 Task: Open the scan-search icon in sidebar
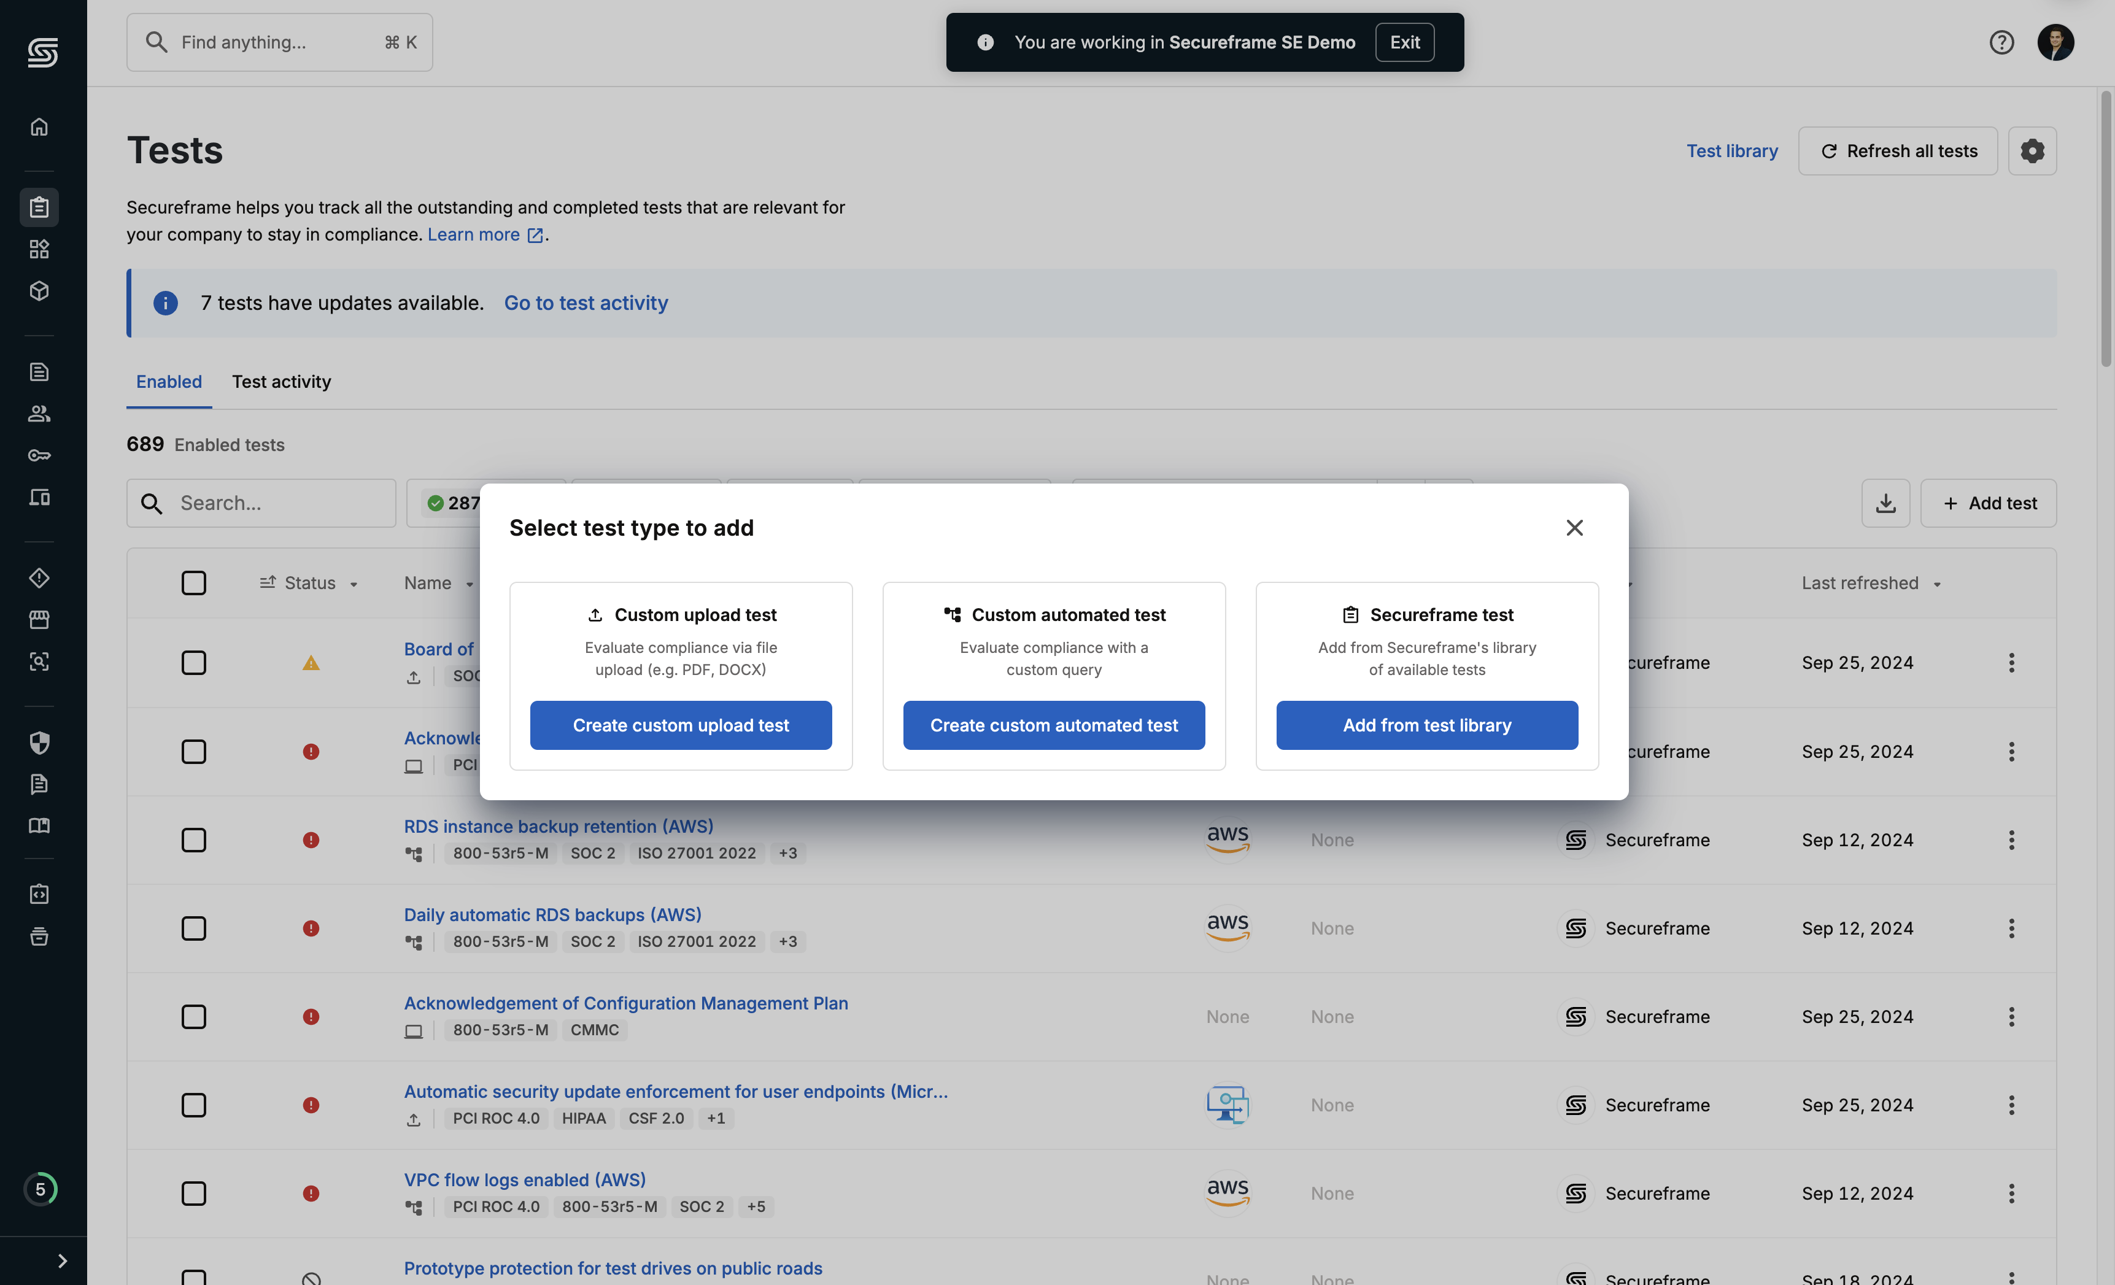point(39,661)
